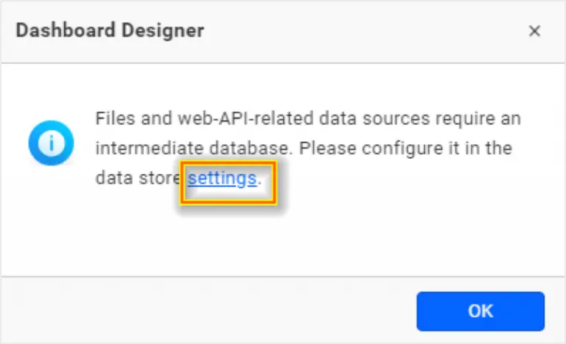Image resolution: width=566 pixels, height=344 pixels.
Task: Follow the highlighted settings hyperlink
Action: [x=222, y=178]
